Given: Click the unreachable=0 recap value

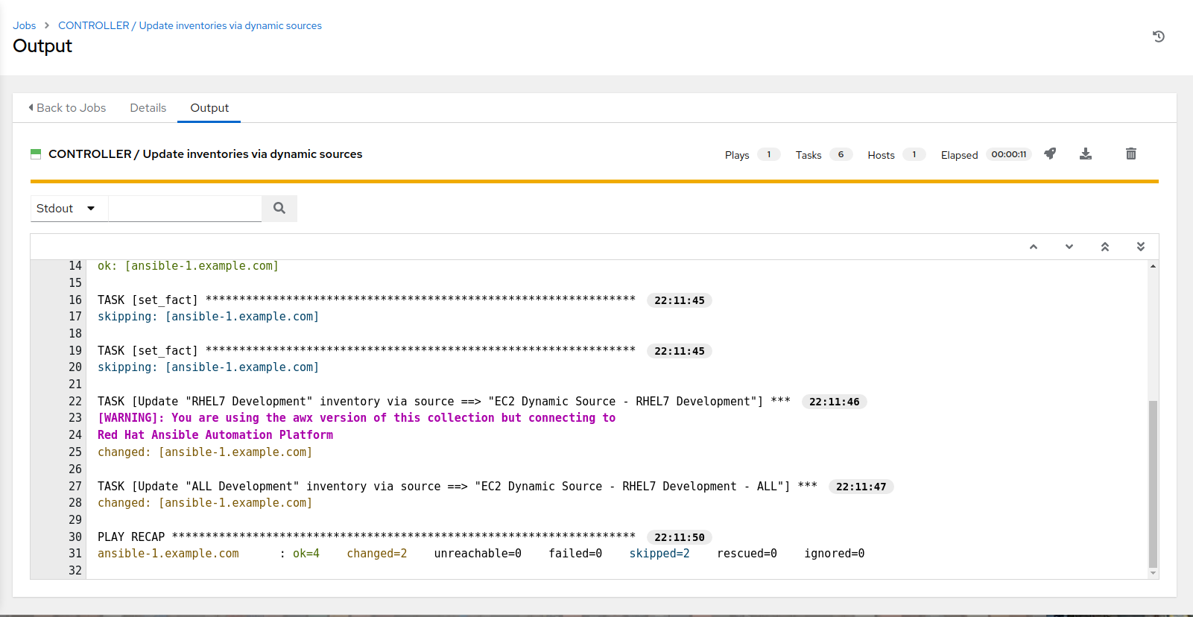Looking at the screenshot, I should coord(478,554).
